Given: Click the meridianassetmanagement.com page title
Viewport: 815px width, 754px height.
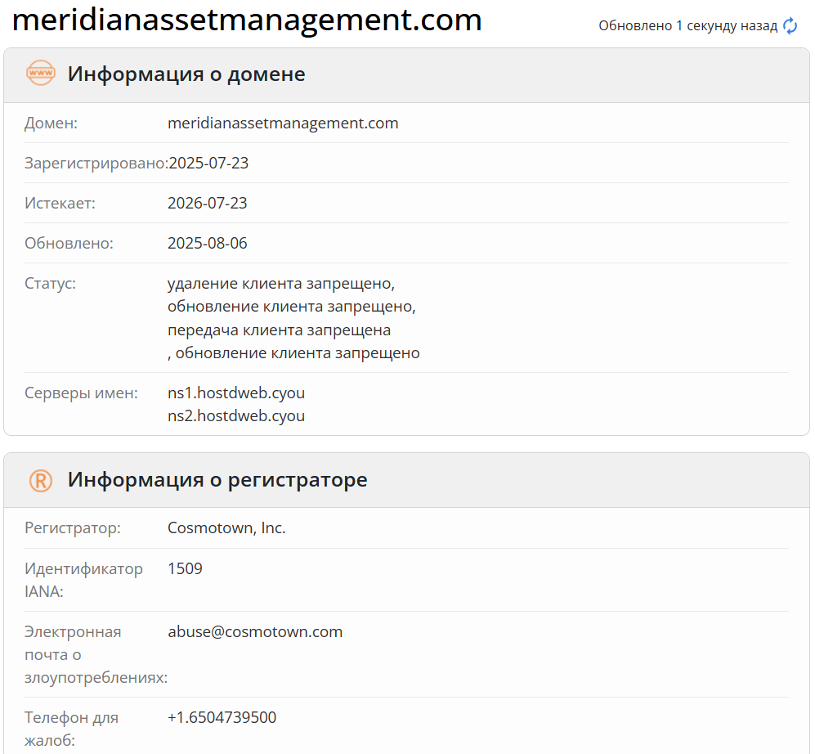Looking at the screenshot, I should point(247,20).
